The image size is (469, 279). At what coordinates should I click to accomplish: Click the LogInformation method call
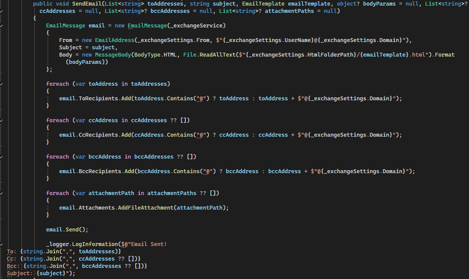pyautogui.click(x=95, y=244)
